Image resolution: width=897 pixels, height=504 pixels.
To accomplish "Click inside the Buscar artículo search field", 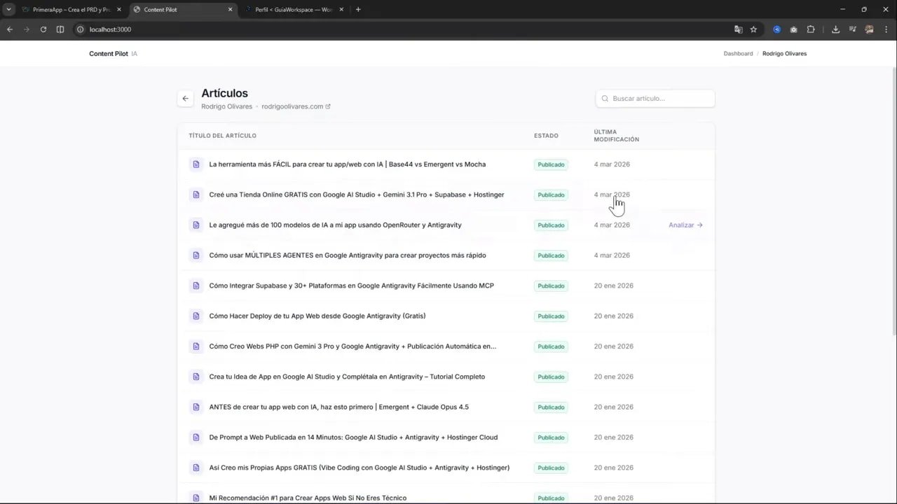I will [x=655, y=98].
